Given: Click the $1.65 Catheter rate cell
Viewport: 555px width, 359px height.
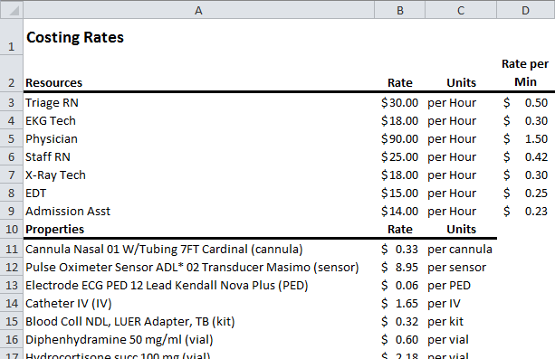Looking at the screenshot, I should click(x=399, y=303).
